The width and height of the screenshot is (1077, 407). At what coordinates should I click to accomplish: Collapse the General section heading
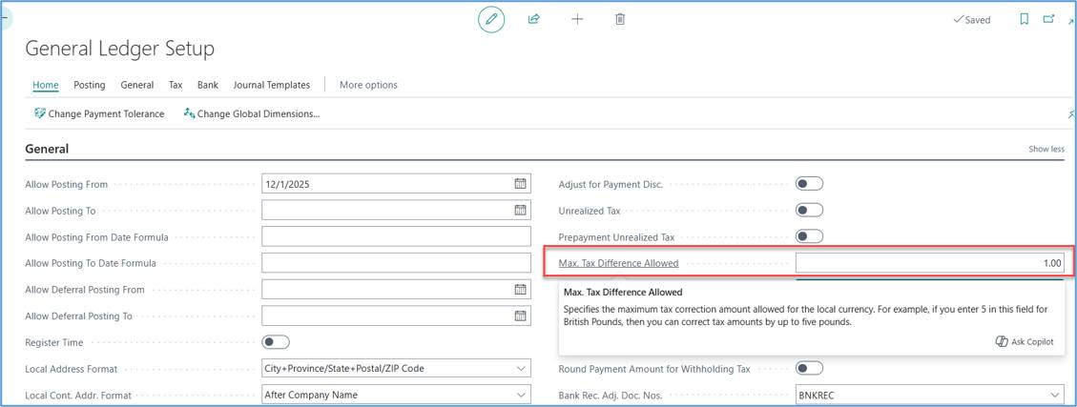click(47, 149)
